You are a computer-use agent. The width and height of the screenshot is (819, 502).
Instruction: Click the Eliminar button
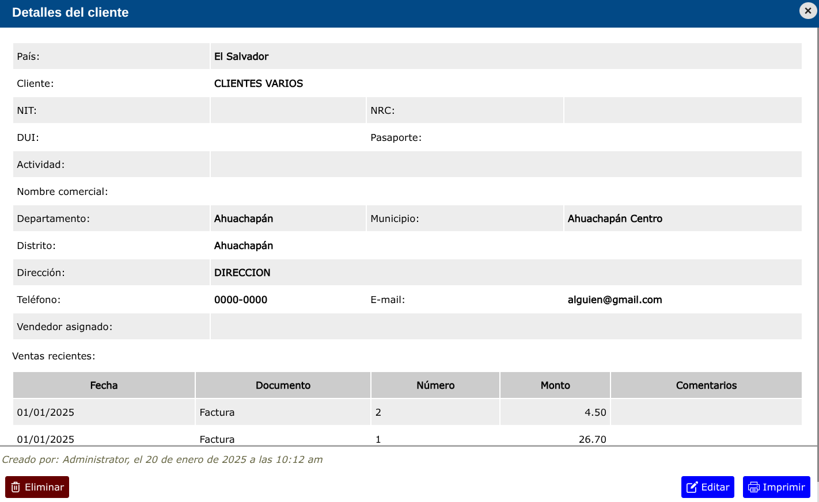(37, 487)
